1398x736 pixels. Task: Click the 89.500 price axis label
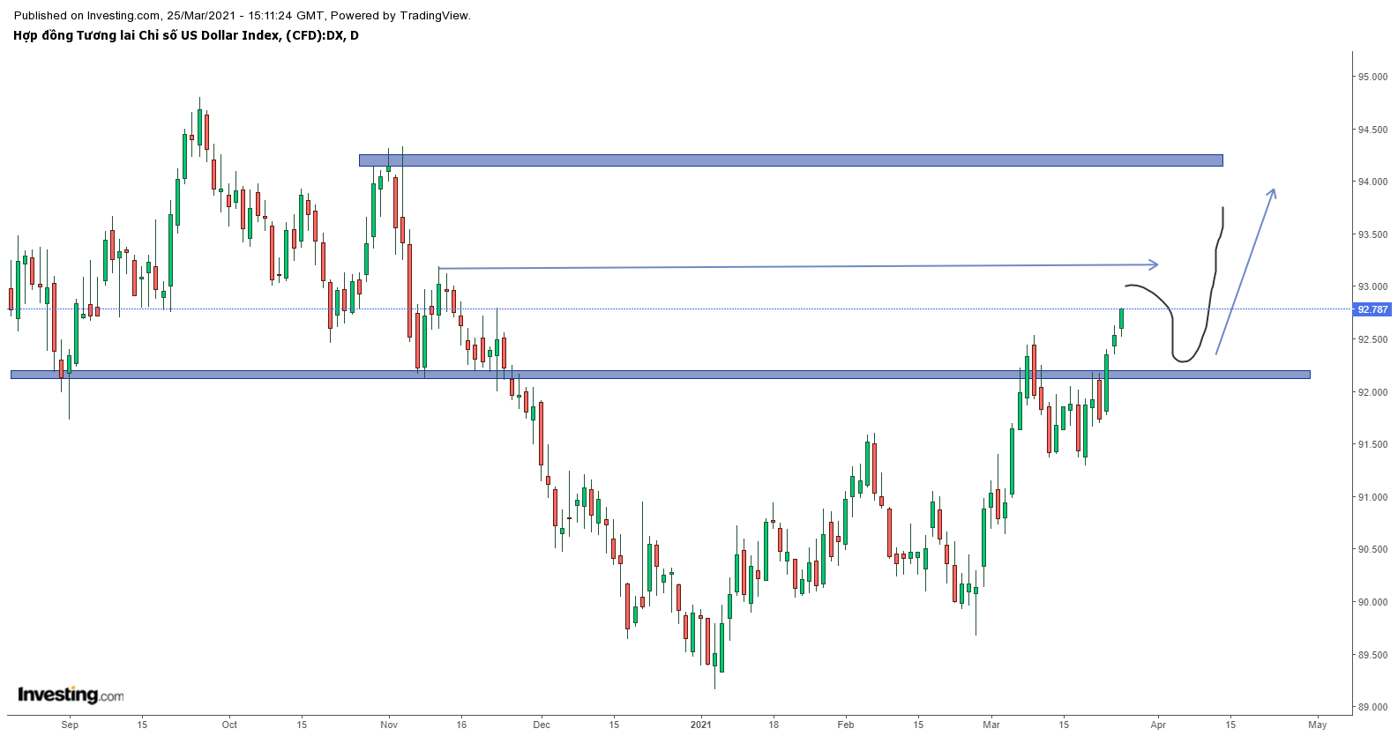[x=1372, y=655]
